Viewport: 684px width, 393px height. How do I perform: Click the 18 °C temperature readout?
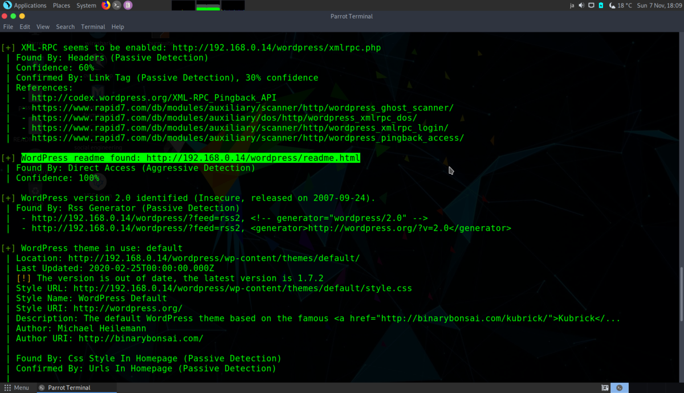[625, 6]
